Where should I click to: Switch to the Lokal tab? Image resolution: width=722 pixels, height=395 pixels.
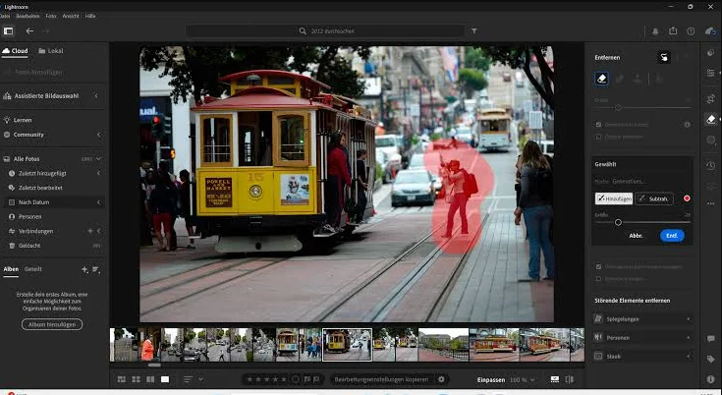(51, 51)
